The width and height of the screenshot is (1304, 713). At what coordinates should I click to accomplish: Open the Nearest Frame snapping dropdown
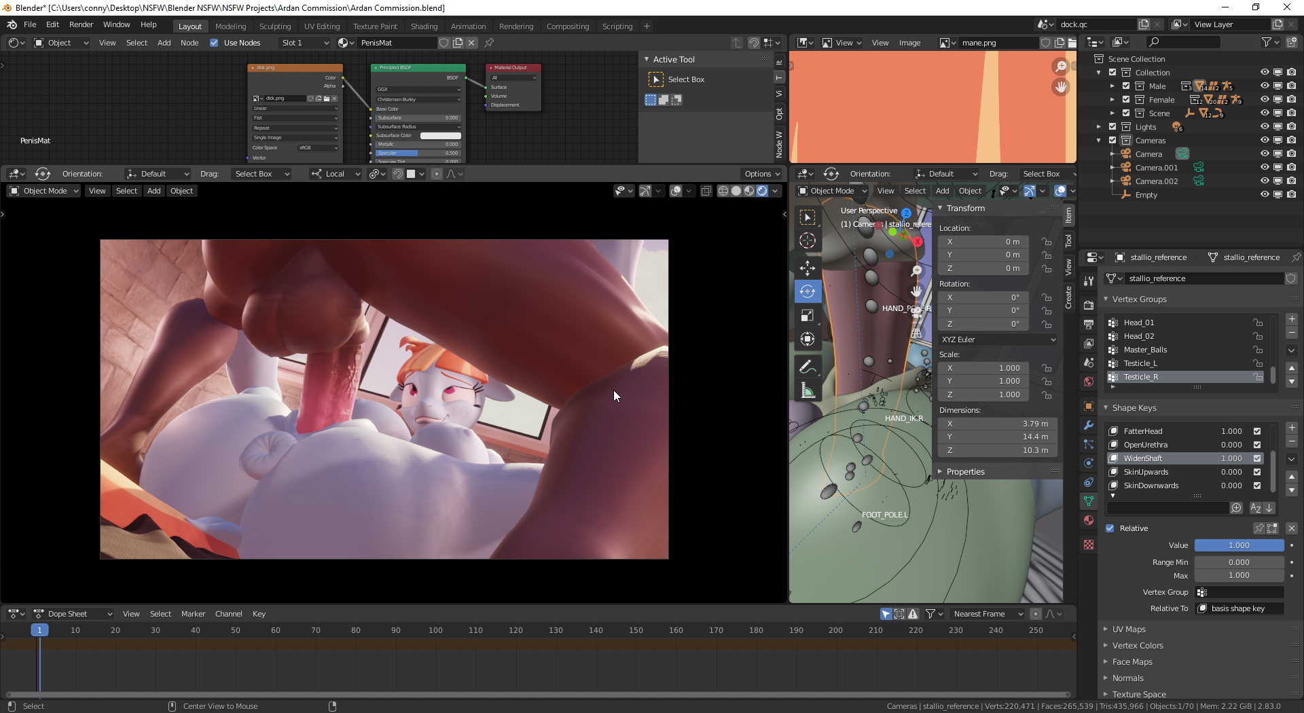[x=988, y=614]
